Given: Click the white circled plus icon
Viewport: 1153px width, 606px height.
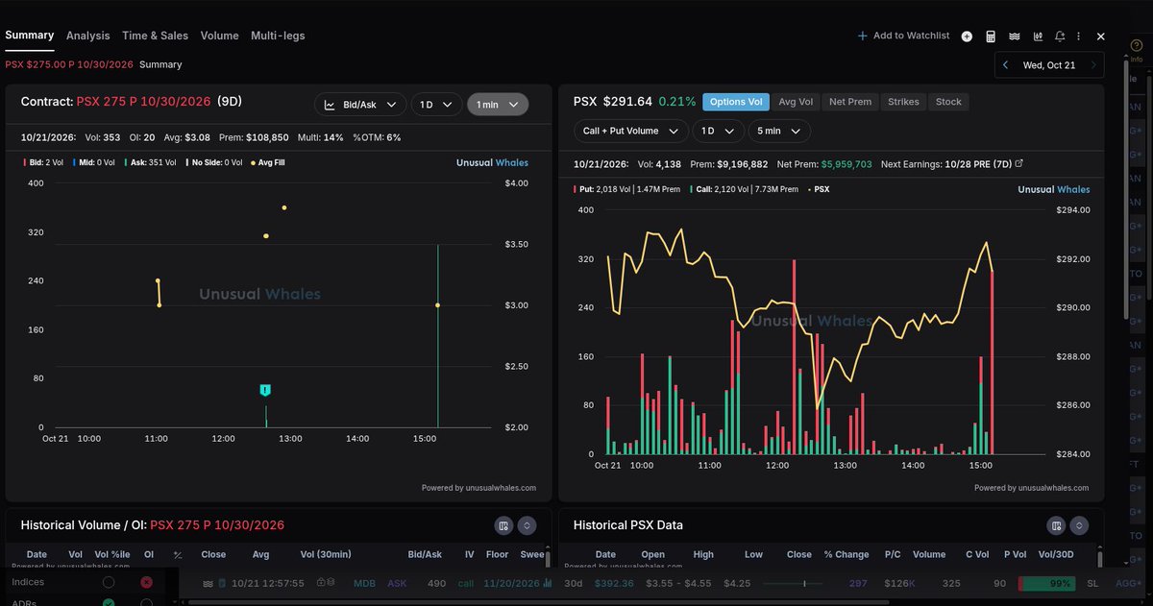Looking at the screenshot, I should point(967,36).
